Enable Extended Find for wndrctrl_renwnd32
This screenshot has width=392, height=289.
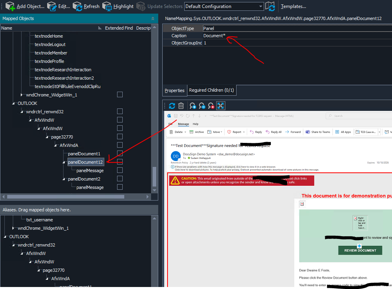pos(120,112)
